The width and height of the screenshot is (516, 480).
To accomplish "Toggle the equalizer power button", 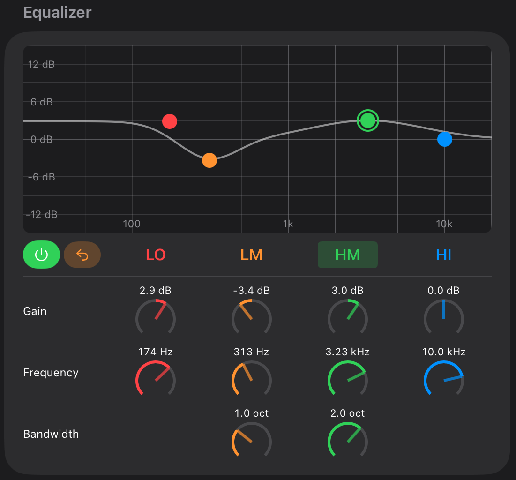I will (41, 255).
